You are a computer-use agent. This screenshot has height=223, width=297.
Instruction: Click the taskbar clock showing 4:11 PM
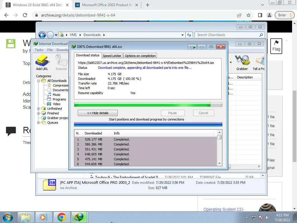pyautogui.click(x=282, y=217)
